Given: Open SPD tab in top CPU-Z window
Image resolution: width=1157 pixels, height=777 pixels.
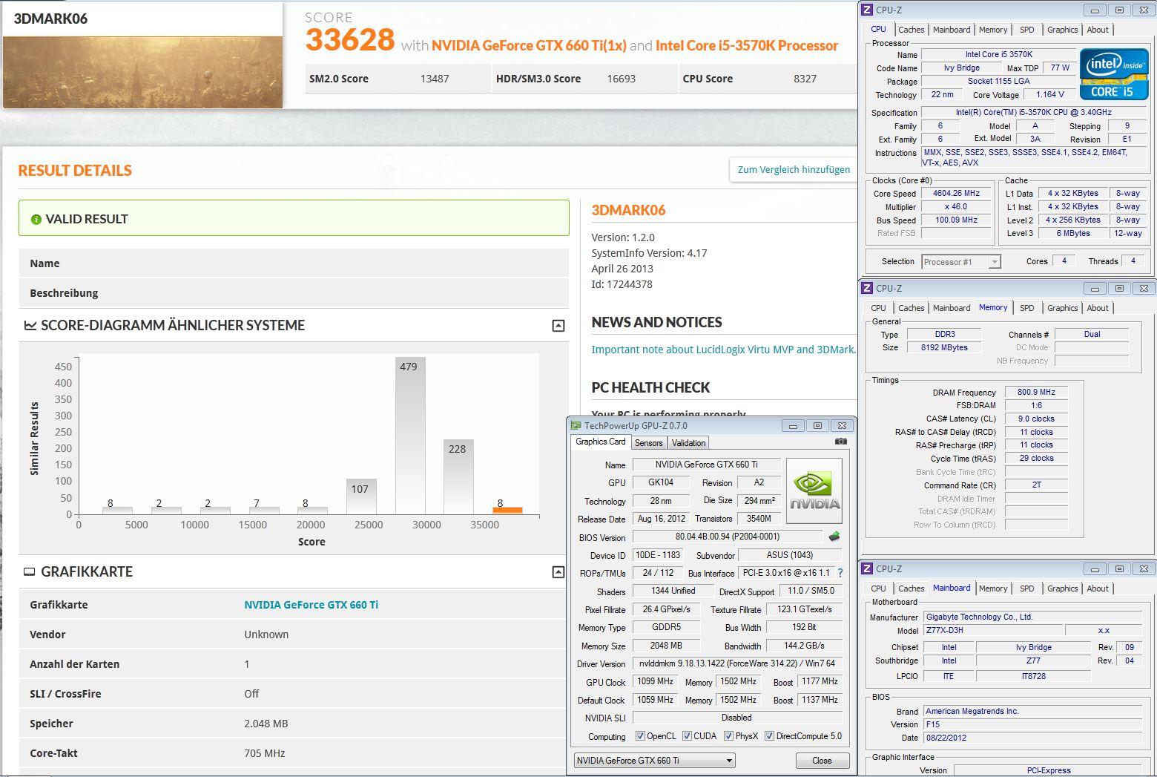Looking at the screenshot, I should click(1026, 30).
